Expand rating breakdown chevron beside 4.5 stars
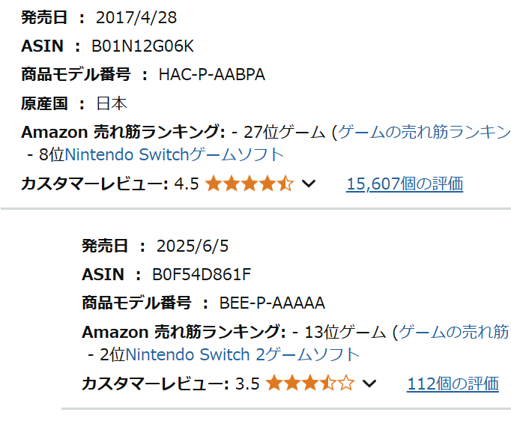Image resolution: width=511 pixels, height=424 pixels. click(308, 184)
